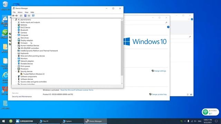
Task: Click the ENG language indicator
Action: [200, 121]
